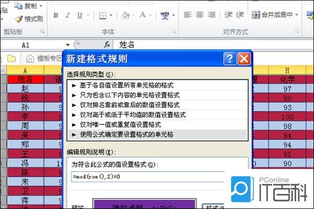
Task: Open Name Box dropdown arrow
Action: click(x=68, y=45)
